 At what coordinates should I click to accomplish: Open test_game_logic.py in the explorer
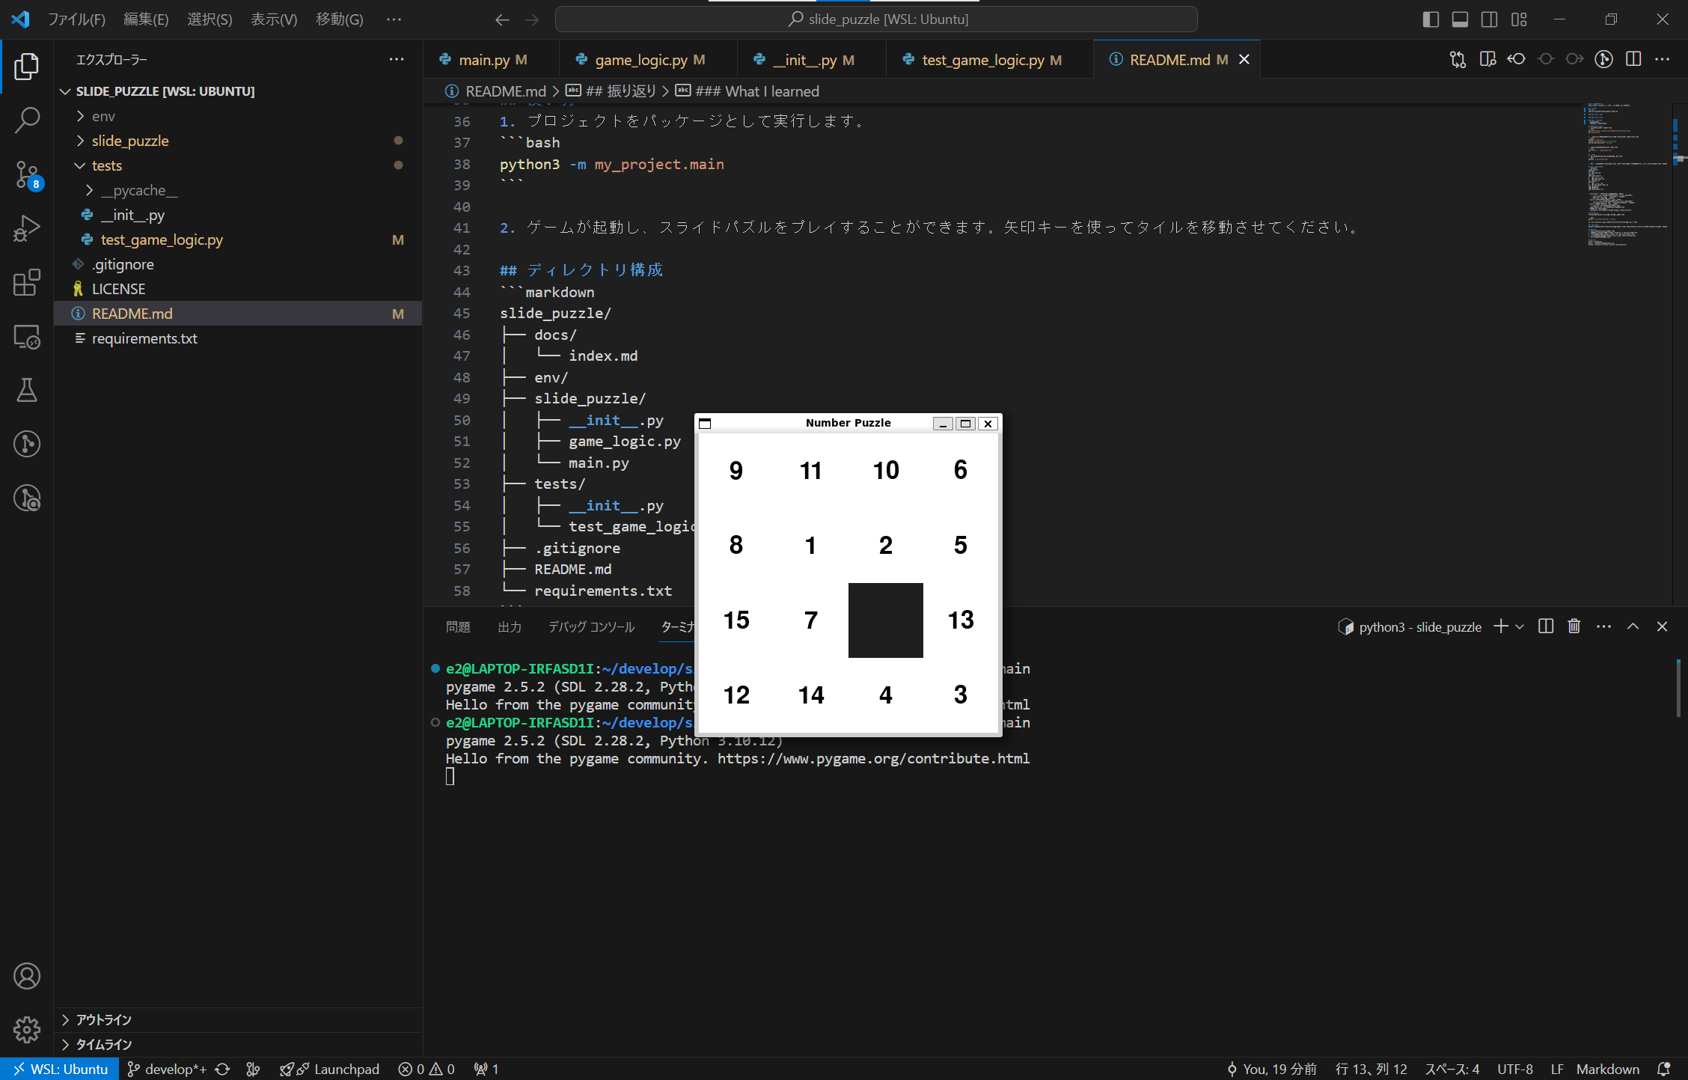(x=238, y=240)
